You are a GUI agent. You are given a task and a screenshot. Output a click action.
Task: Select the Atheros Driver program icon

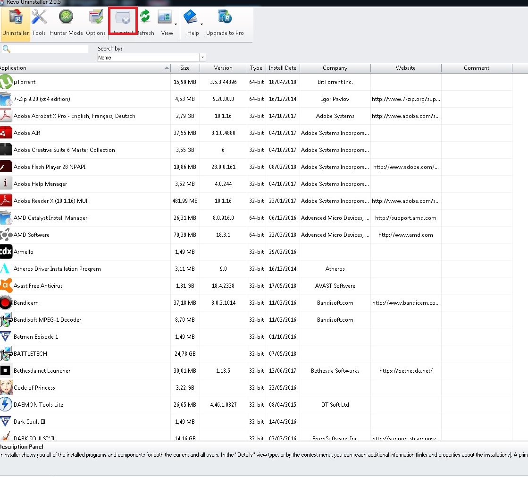[6, 269]
